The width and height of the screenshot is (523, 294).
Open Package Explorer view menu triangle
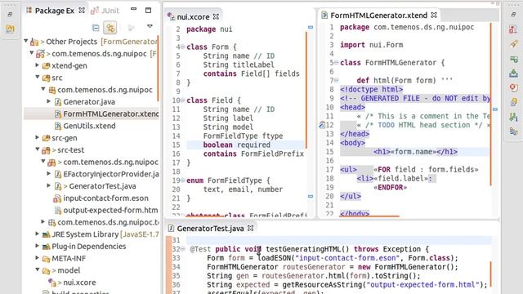(150, 26)
